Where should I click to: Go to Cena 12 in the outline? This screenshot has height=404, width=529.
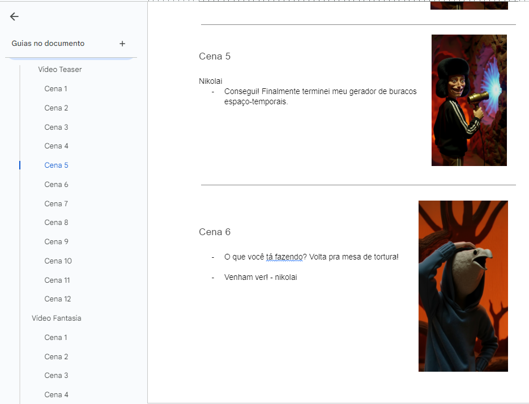[x=58, y=299]
